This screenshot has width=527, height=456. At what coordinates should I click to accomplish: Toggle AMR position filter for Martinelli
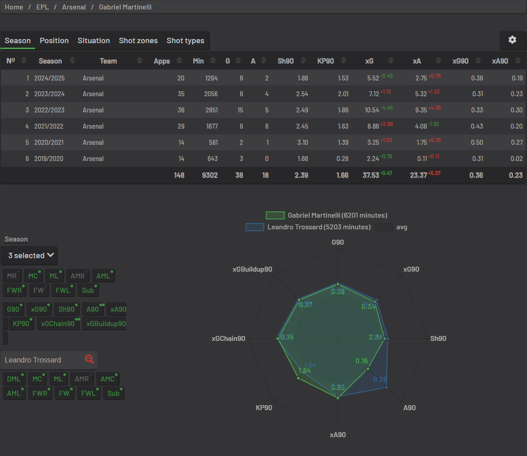coord(78,276)
